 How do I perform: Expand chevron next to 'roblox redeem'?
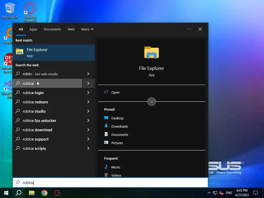pyautogui.click(x=88, y=102)
